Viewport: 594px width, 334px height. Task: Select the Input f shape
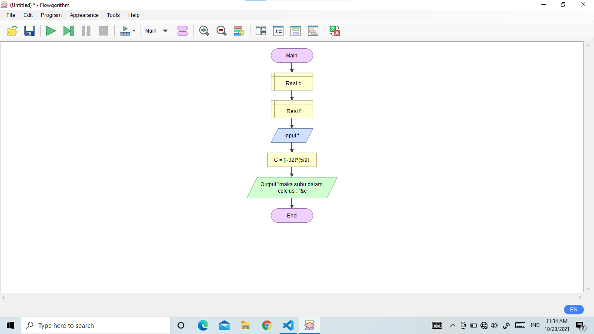(x=292, y=135)
